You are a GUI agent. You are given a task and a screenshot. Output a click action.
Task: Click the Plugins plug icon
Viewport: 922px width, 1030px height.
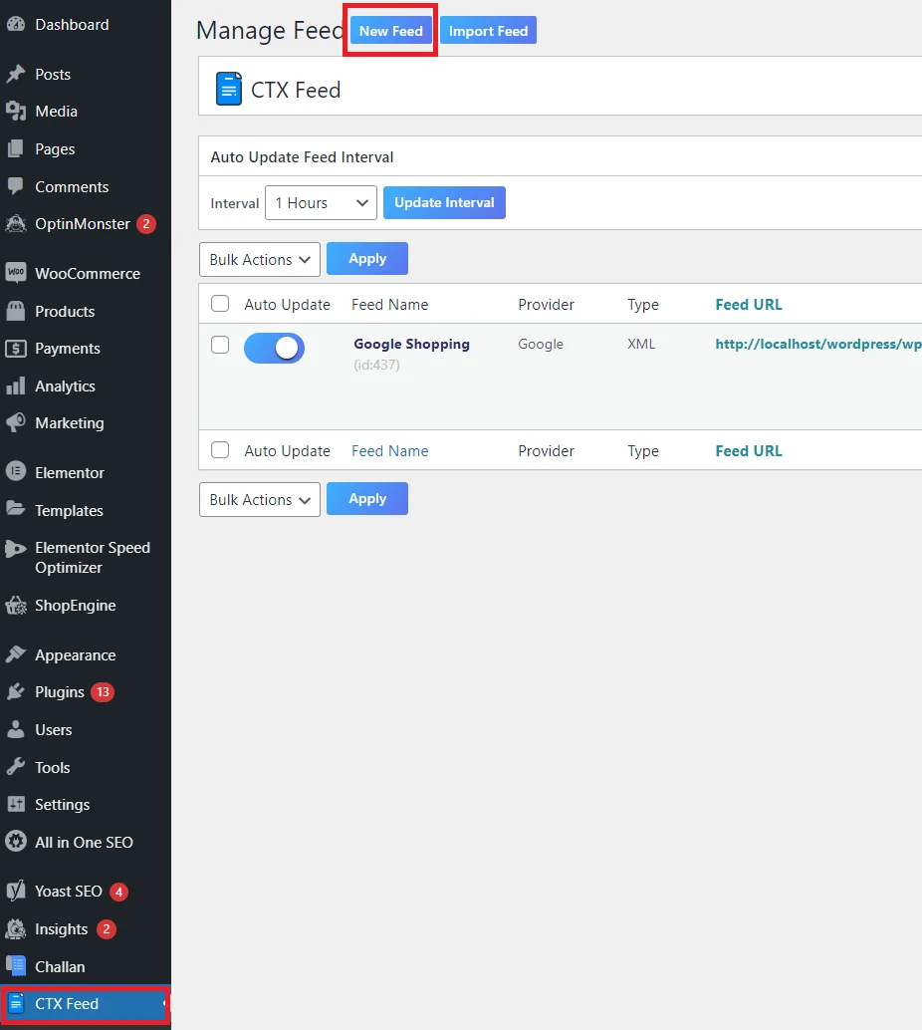(x=15, y=692)
